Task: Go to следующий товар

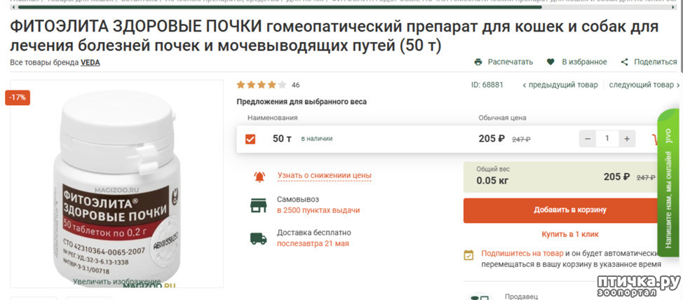Action: coord(644,85)
